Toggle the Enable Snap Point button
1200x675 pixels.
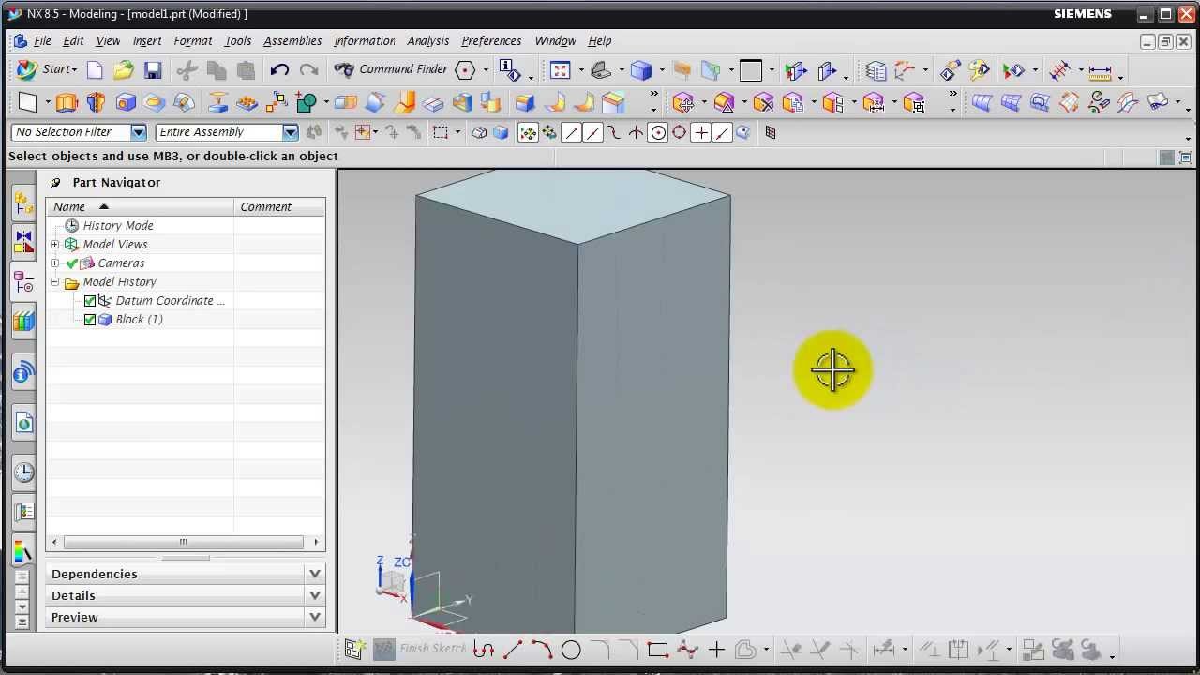(x=528, y=133)
